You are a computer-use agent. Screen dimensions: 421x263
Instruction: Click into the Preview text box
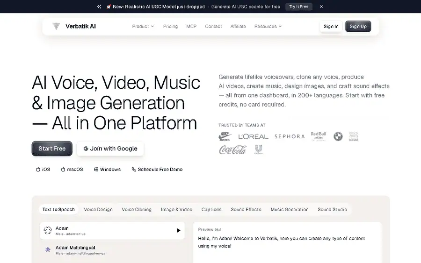pyautogui.click(x=287, y=242)
